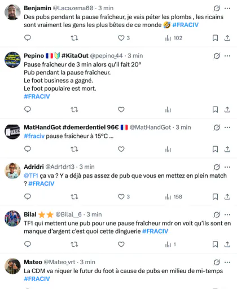Like MatHandGot's 15°C tweet

121,149
